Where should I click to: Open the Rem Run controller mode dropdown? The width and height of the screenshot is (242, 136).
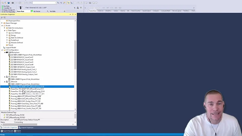pyautogui.click(x=24, y=11)
